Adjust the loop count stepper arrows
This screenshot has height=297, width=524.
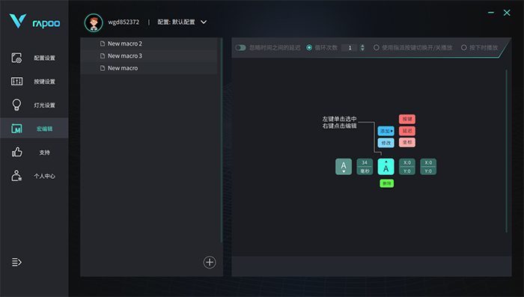point(362,48)
